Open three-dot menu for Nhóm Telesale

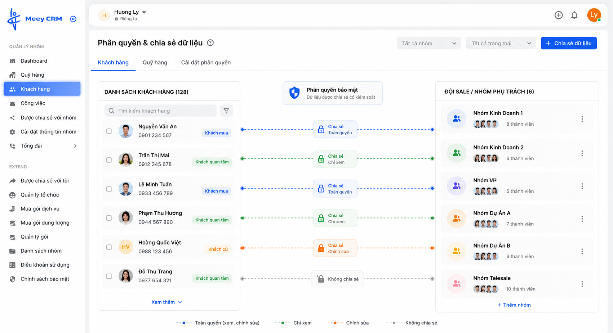coord(582,284)
